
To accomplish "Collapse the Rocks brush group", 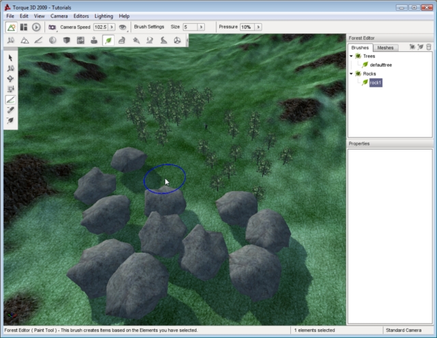I will [x=351, y=73].
